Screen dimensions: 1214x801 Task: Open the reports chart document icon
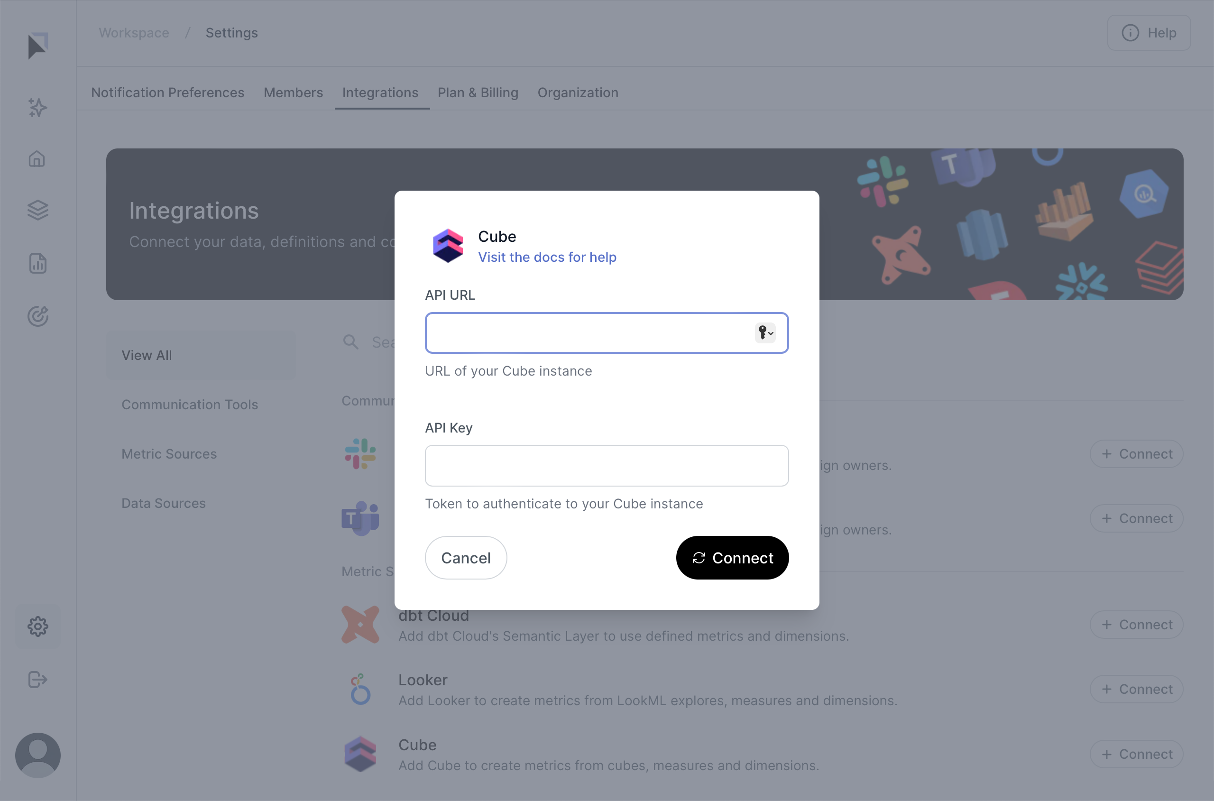[38, 263]
